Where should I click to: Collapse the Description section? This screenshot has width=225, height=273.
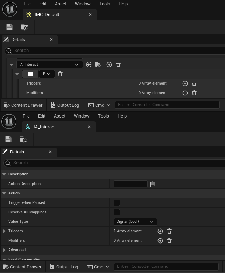coord(4,174)
